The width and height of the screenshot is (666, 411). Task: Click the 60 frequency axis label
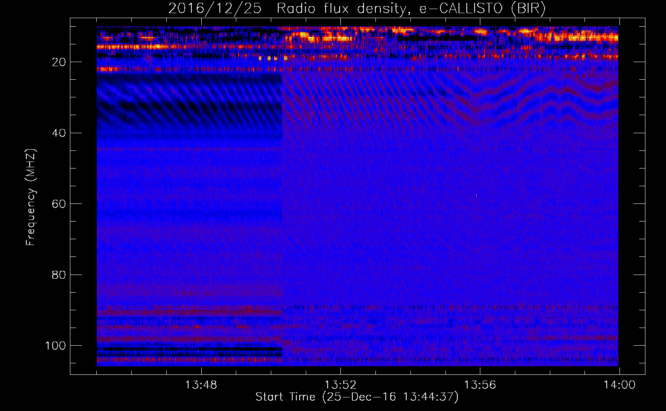59,204
